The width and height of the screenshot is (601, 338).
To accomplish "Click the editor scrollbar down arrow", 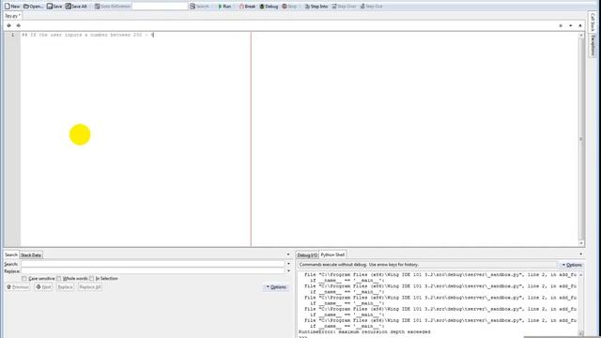I will pos(581,243).
